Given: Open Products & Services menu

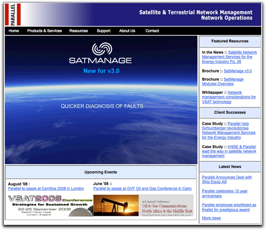Looking at the screenshot, I should coord(44,31).
